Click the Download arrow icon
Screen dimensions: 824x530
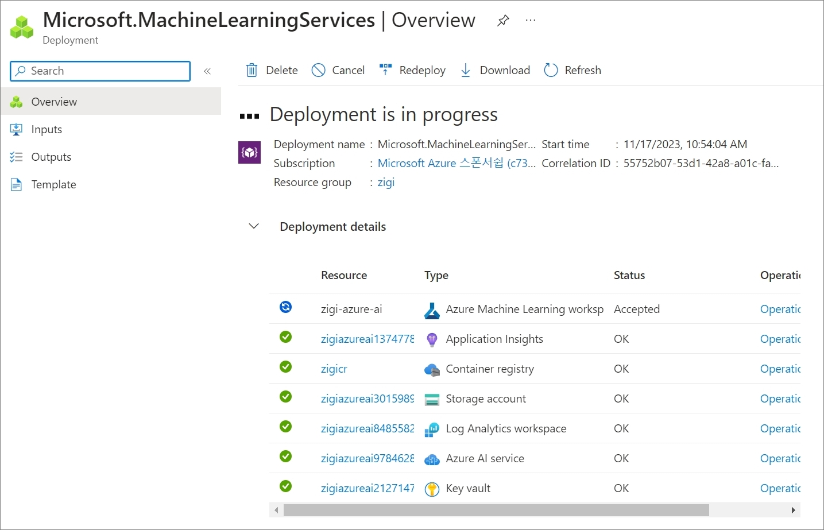pyautogui.click(x=466, y=70)
